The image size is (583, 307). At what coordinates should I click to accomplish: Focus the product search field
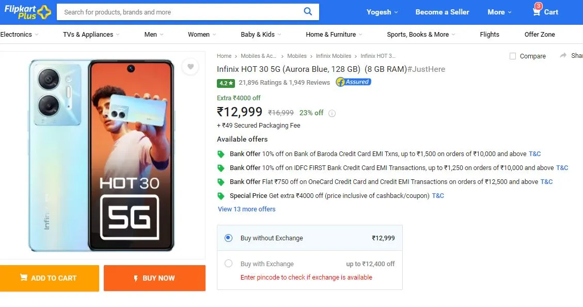tap(180, 12)
